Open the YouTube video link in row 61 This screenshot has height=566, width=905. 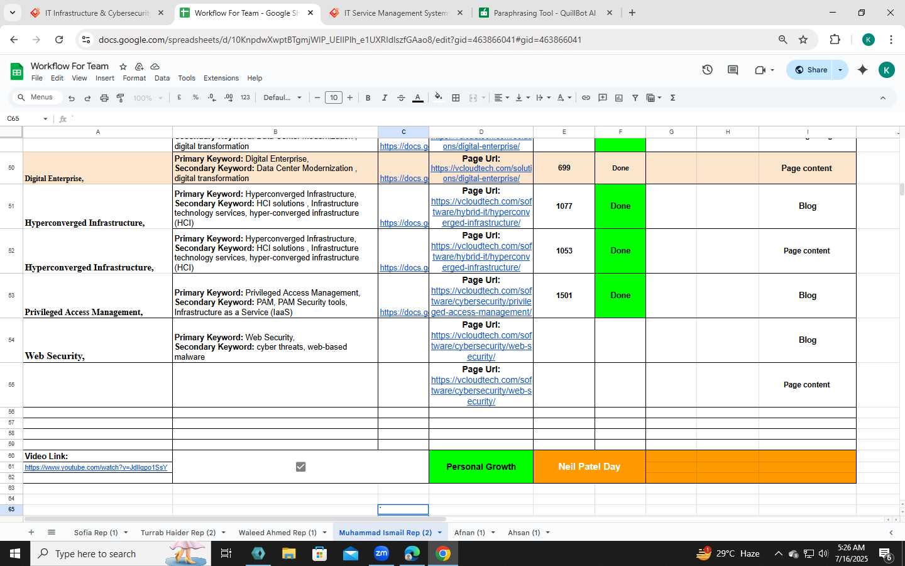pyautogui.click(x=96, y=467)
